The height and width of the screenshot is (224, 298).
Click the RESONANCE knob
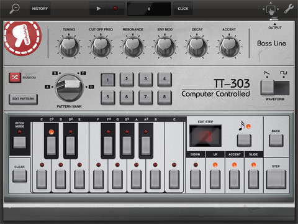133,47
